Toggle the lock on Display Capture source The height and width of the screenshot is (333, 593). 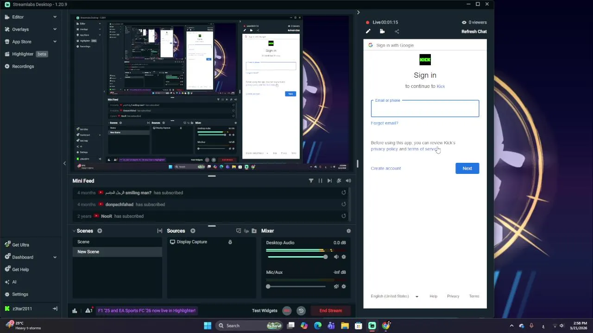[230, 242]
